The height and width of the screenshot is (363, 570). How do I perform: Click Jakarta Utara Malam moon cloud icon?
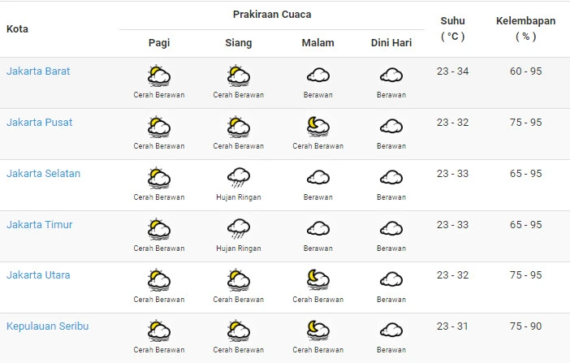[318, 279]
